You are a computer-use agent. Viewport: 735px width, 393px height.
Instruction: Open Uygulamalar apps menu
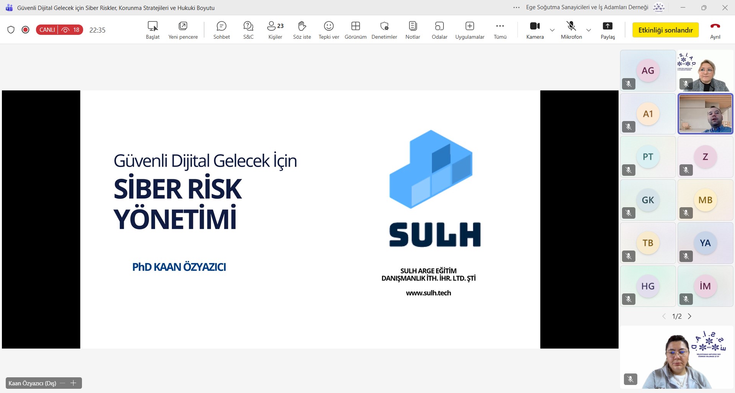(x=470, y=30)
